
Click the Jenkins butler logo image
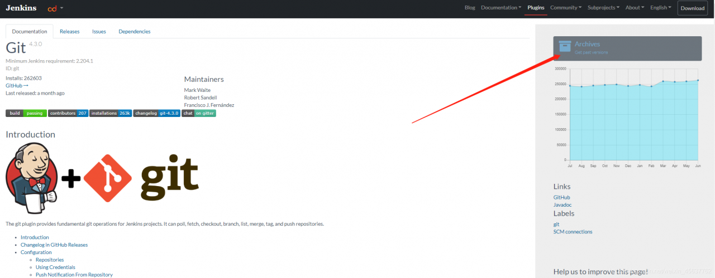point(31,179)
